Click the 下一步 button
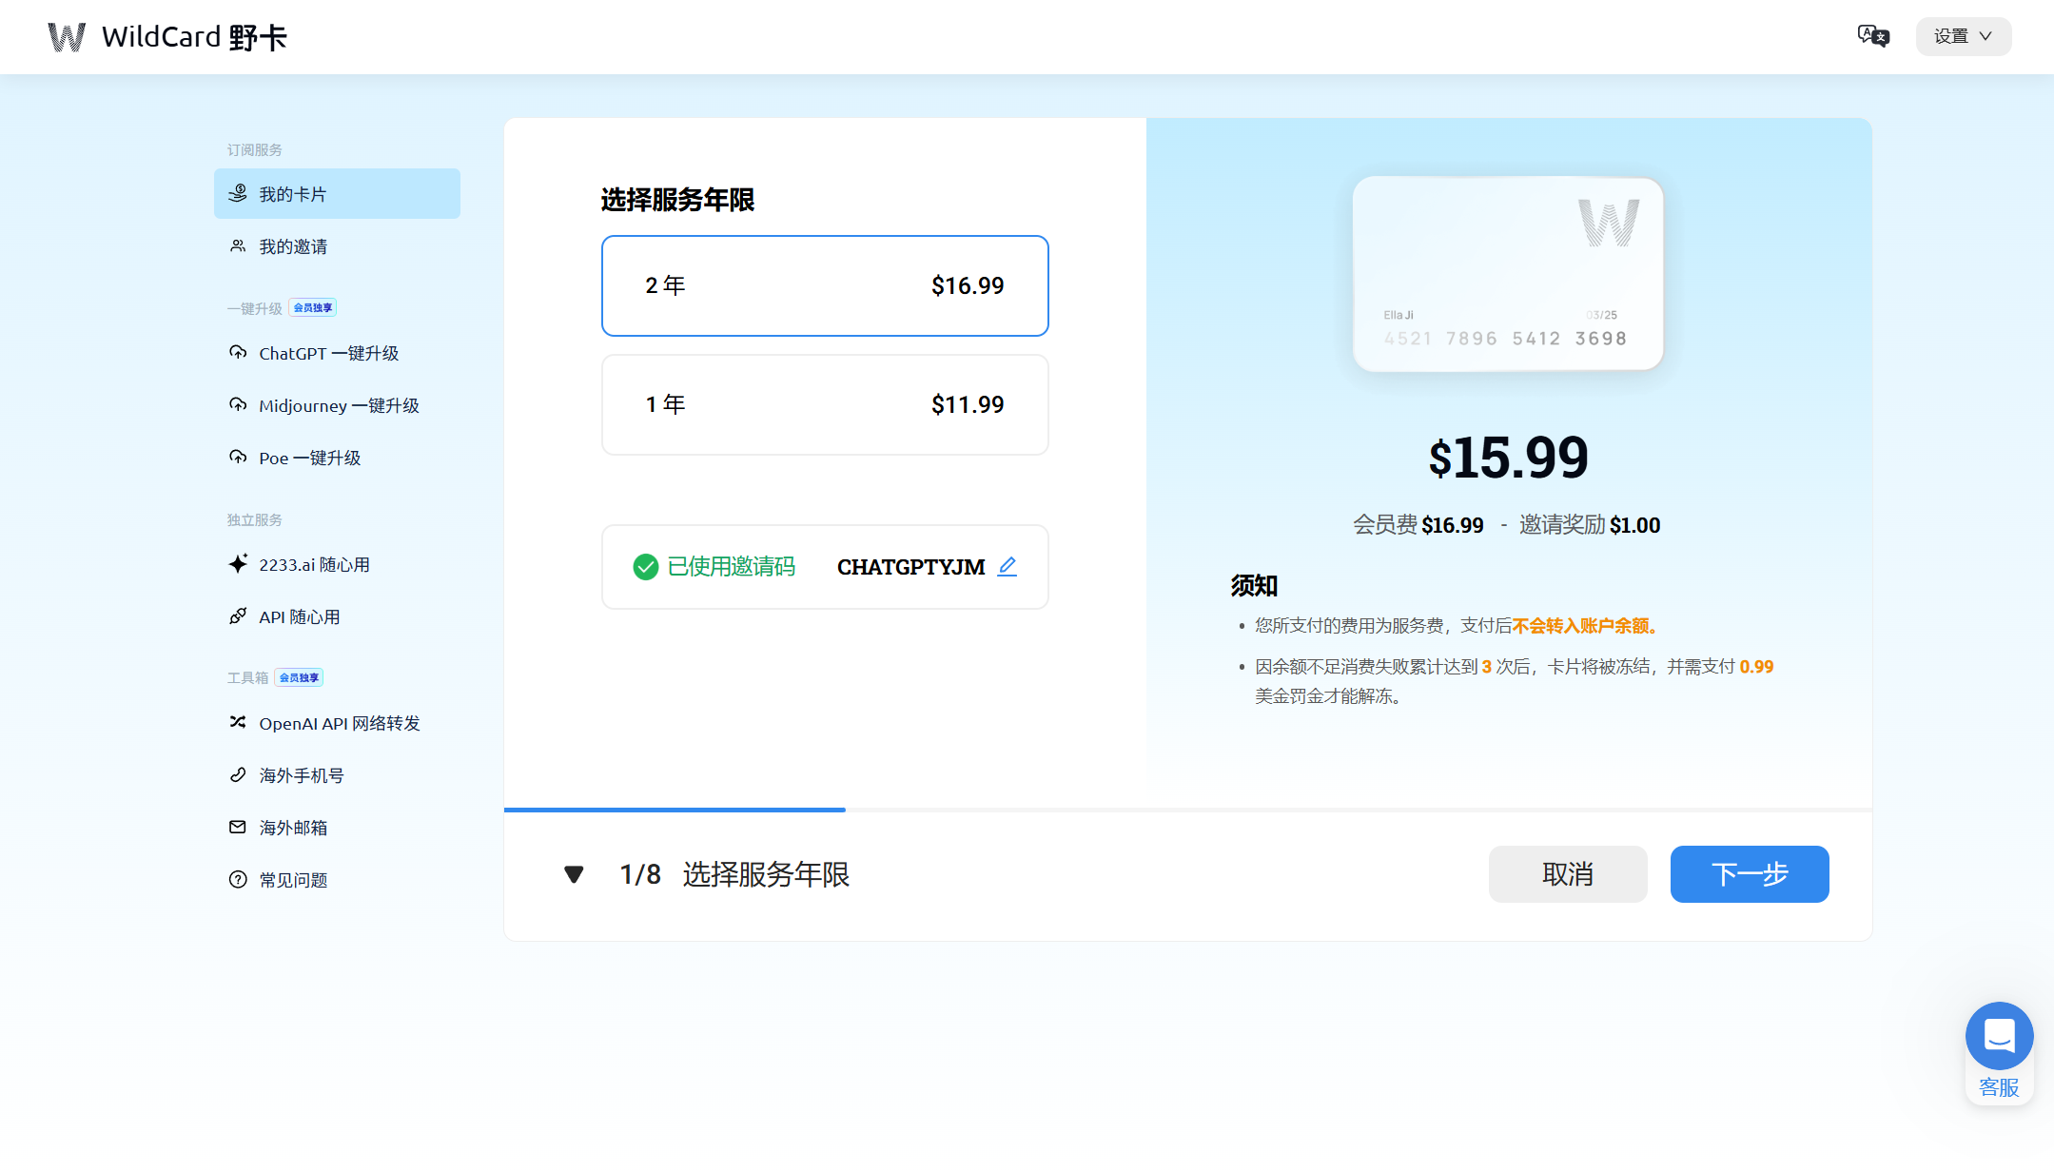The height and width of the screenshot is (1172, 2054). tap(1749, 873)
